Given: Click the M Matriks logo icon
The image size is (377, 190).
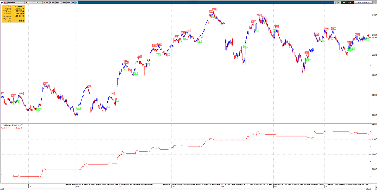Looking at the screenshot, I should pos(2,3).
